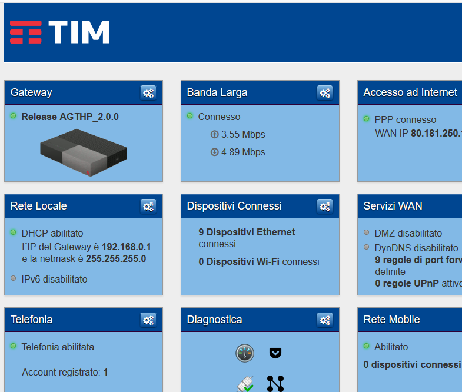
Task: Open the Servizi WAN card title
Action: click(393, 206)
